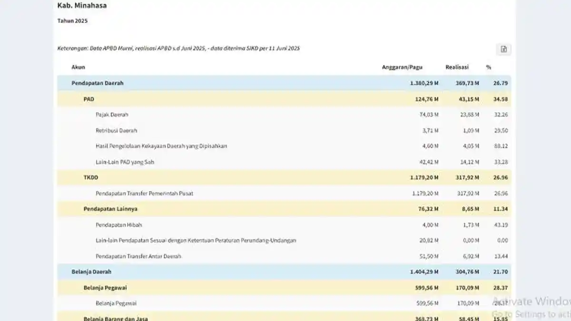The height and width of the screenshot is (321, 571).
Task: Click the Keterangan data APBD note
Action: tap(178, 48)
